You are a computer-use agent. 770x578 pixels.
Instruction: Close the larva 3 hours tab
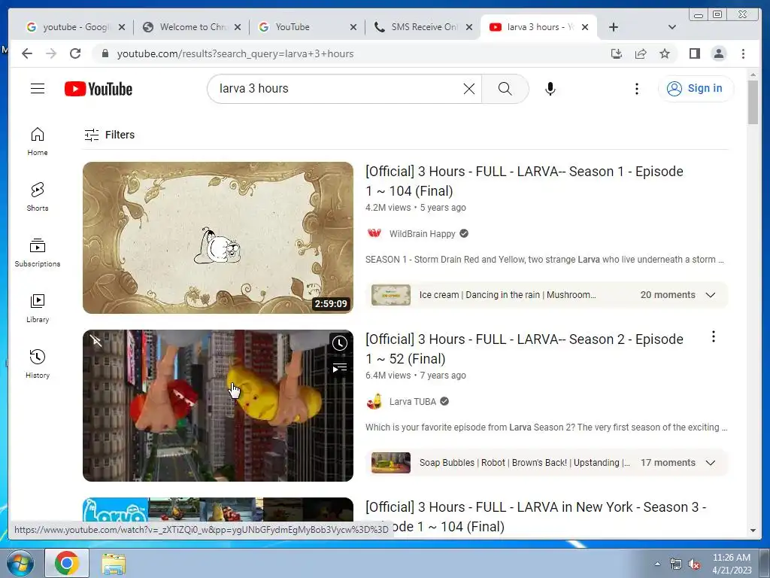(x=585, y=27)
